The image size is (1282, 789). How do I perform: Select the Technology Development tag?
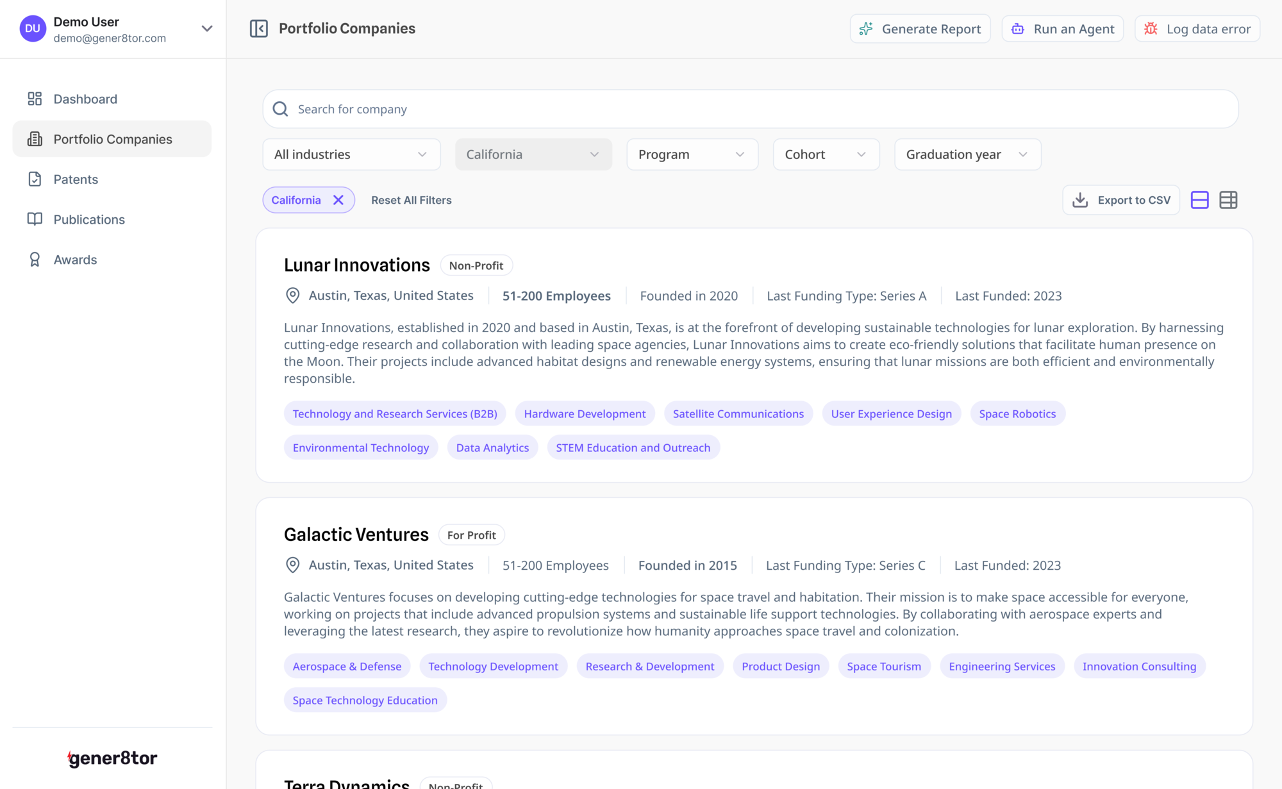click(x=493, y=666)
